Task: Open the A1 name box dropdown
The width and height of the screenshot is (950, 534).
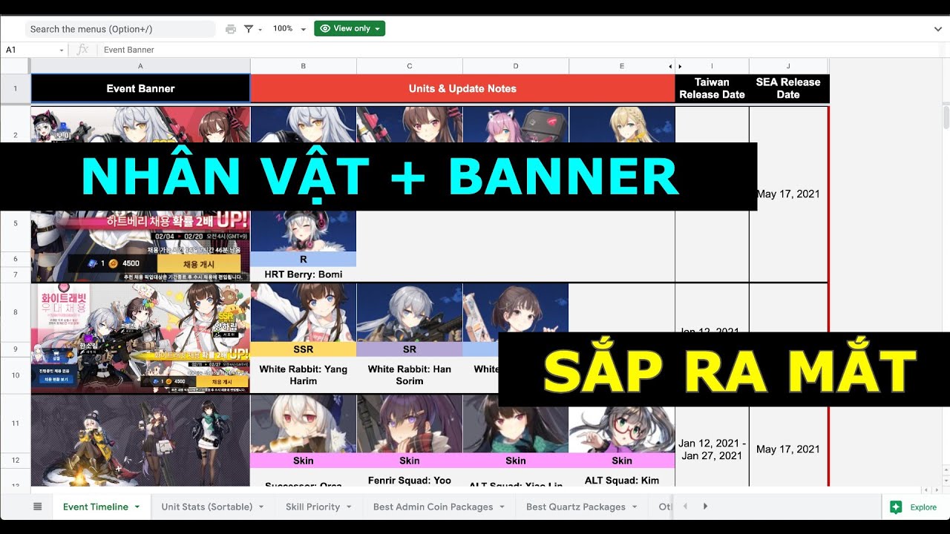Action: click(x=62, y=50)
